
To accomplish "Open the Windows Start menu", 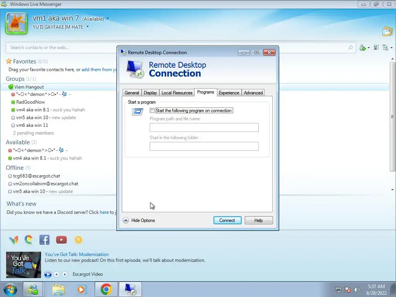I will [x=10, y=289].
